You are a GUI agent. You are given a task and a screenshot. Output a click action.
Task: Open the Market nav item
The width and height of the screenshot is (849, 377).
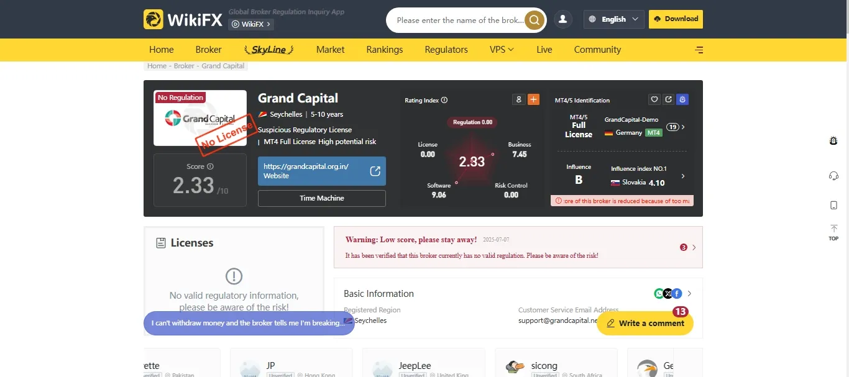coord(330,50)
